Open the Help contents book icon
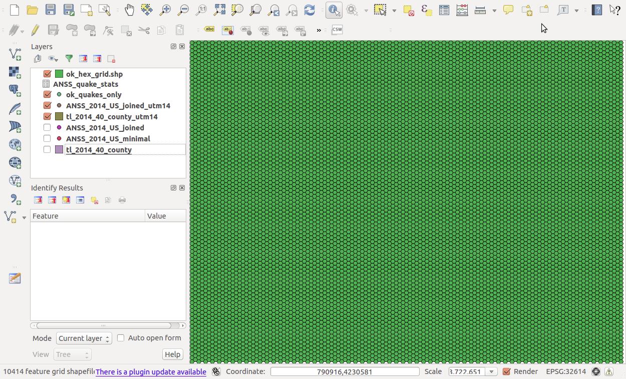Viewport: 626px width, 379px height. (596, 10)
